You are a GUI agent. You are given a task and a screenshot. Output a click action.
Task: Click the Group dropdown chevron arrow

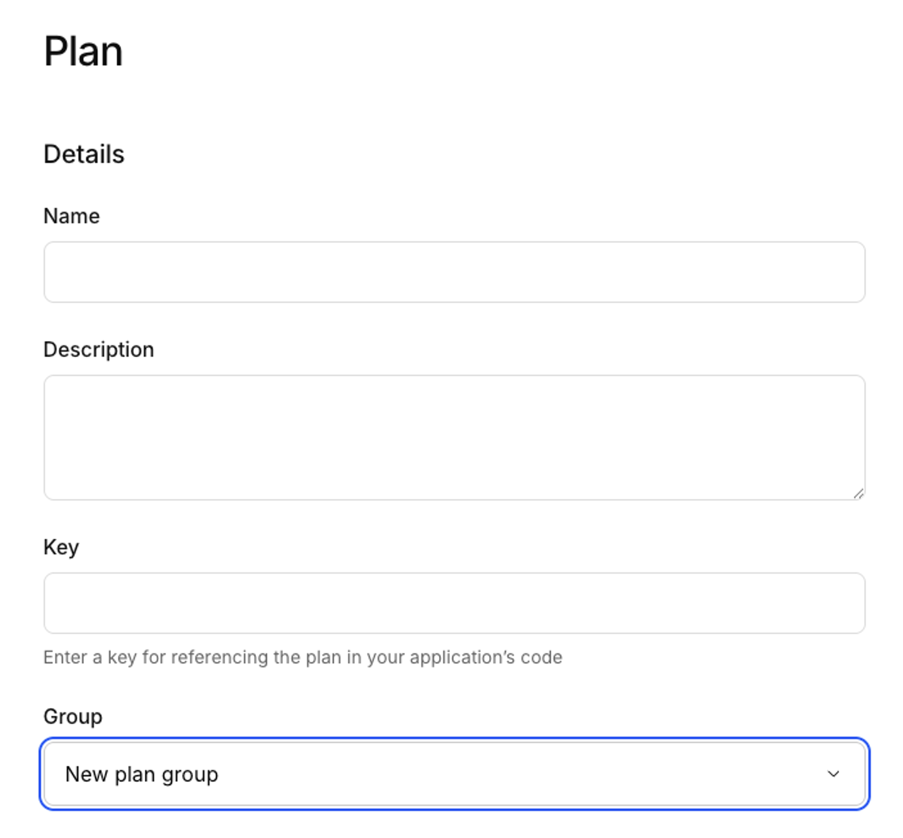pyautogui.click(x=833, y=774)
